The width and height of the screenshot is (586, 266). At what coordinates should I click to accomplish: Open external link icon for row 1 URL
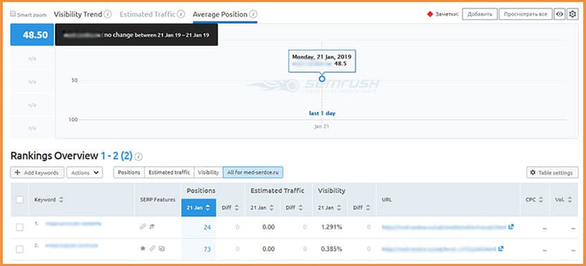click(x=511, y=227)
